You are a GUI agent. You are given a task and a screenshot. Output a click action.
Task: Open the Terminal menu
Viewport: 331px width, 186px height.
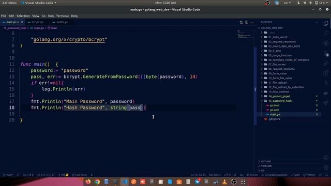(x=62, y=16)
